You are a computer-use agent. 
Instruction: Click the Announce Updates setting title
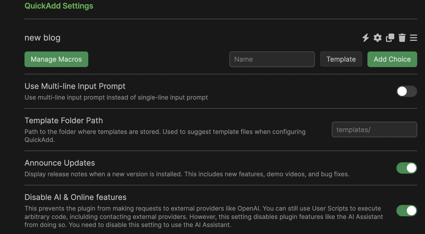pyautogui.click(x=60, y=163)
